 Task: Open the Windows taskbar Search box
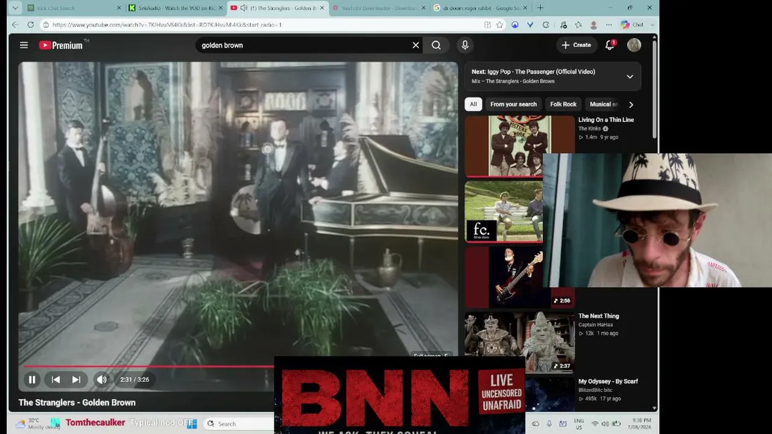click(x=238, y=424)
